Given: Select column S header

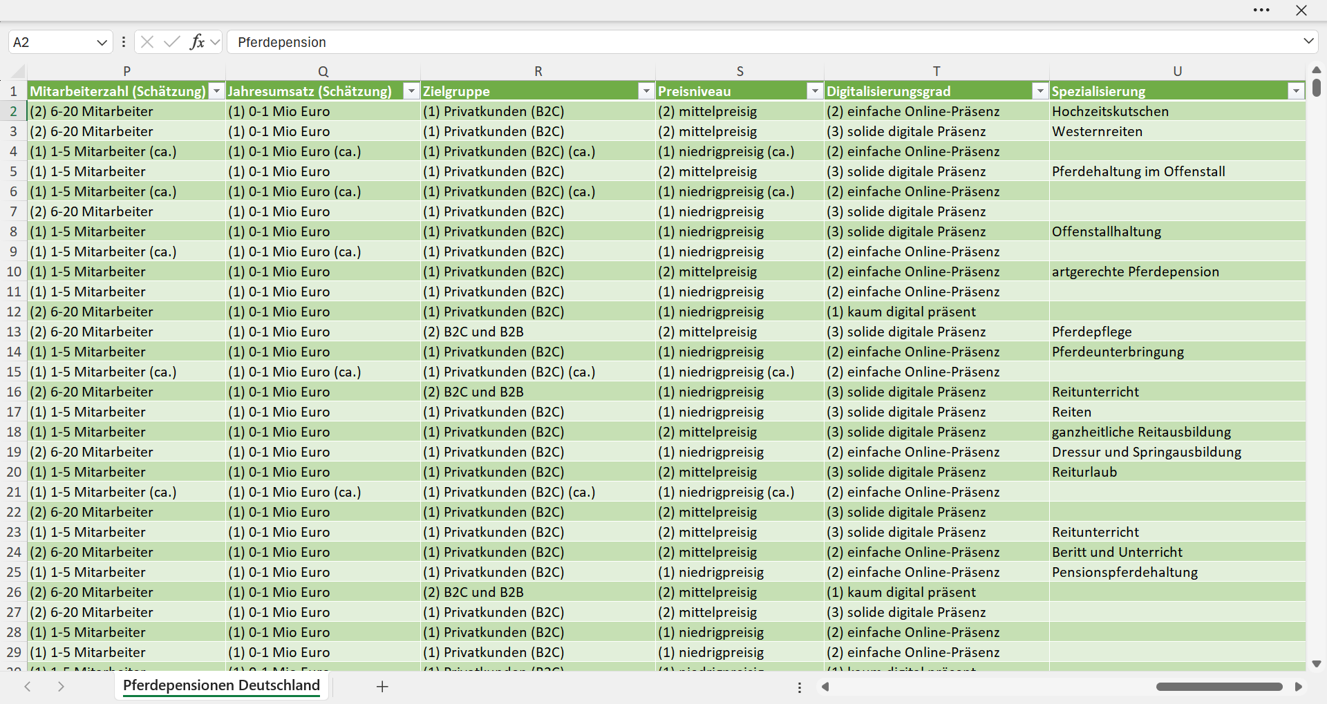Looking at the screenshot, I should point(740,71).
